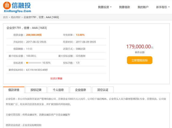Go to 我的账户 in the top navigation

(143, 7)
